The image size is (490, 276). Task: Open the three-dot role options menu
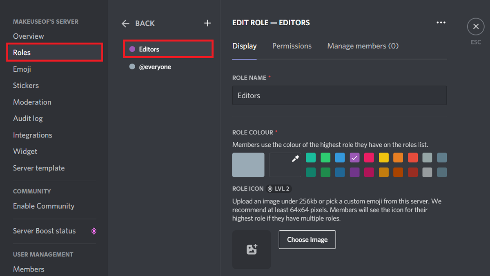coord(441,22)
